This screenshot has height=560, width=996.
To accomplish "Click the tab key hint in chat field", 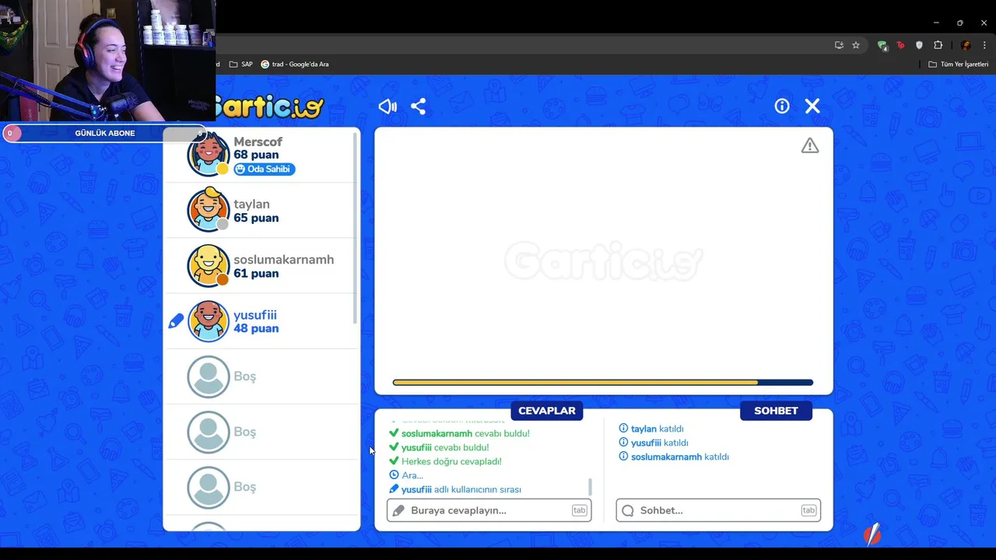I will pyautogui.click(x=808, y=510).
